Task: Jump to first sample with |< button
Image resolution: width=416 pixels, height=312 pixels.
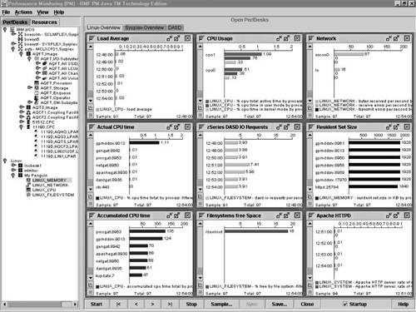Action: (118, 305)
